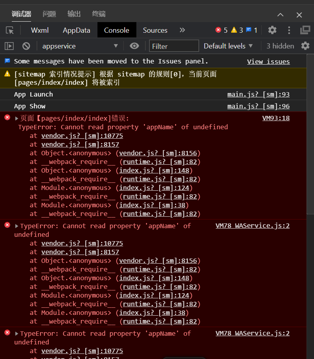Screen dimensions: 314x359
Task: Switch to the 调试器 panel tab
Action: 22,14
